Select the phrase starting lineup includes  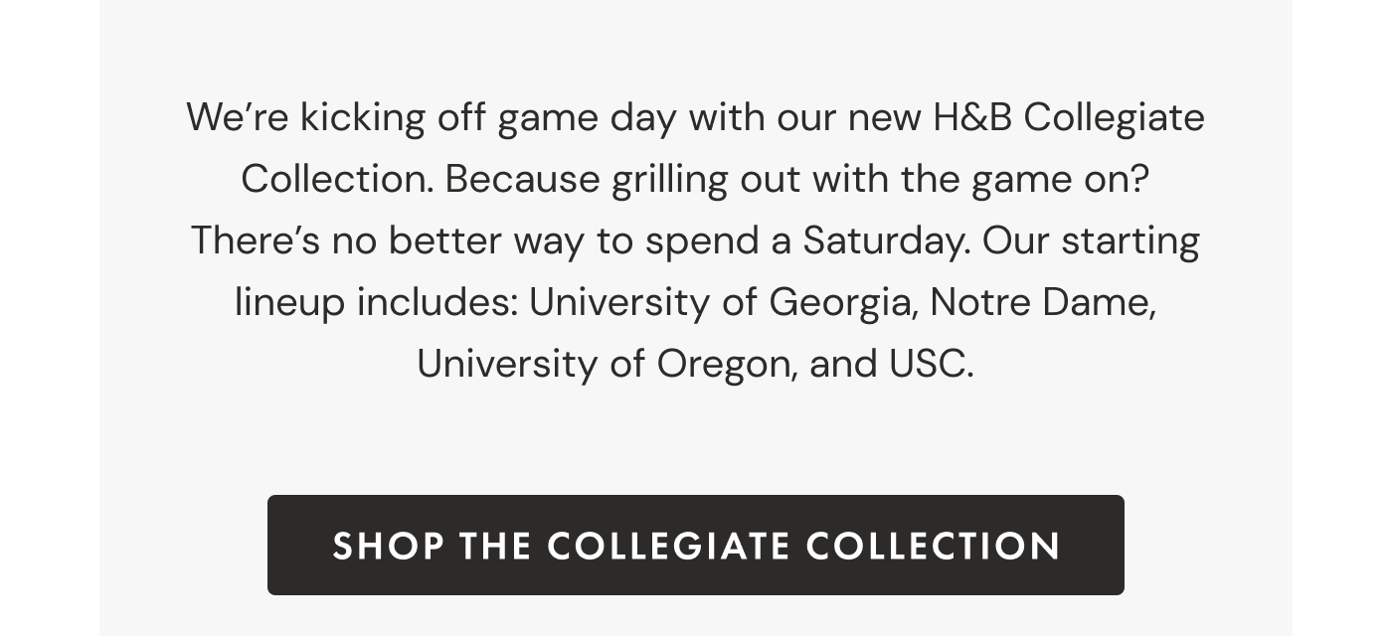(x=378, y=301)
